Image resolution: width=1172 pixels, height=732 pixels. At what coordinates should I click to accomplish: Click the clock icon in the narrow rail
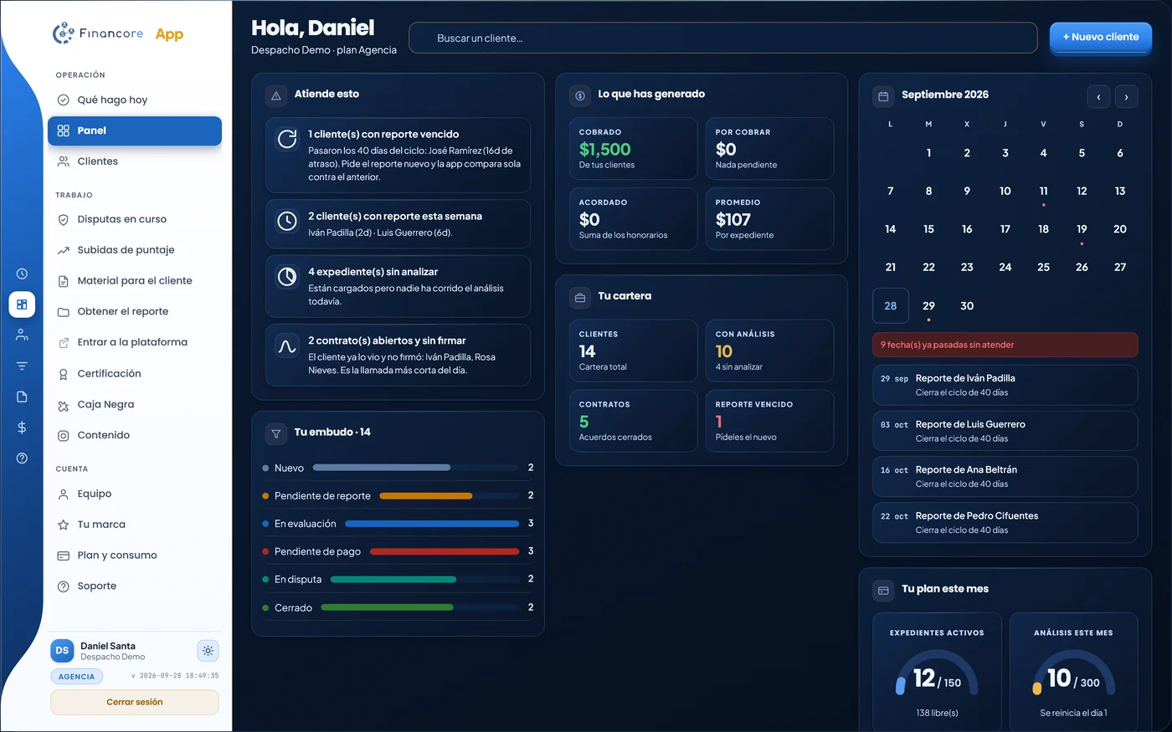pyautogui.click(x=22, y=274)
